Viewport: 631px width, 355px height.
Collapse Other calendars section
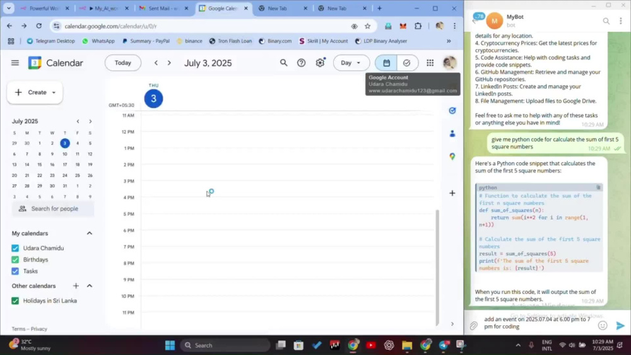pos(90,286)
